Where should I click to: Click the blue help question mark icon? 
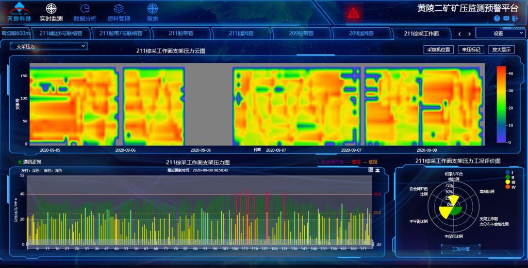pyautogui.click(x=497, y=19)
